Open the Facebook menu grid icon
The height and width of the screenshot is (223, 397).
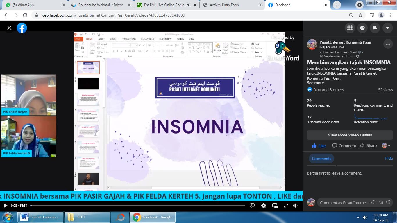[x=350, y=28]
